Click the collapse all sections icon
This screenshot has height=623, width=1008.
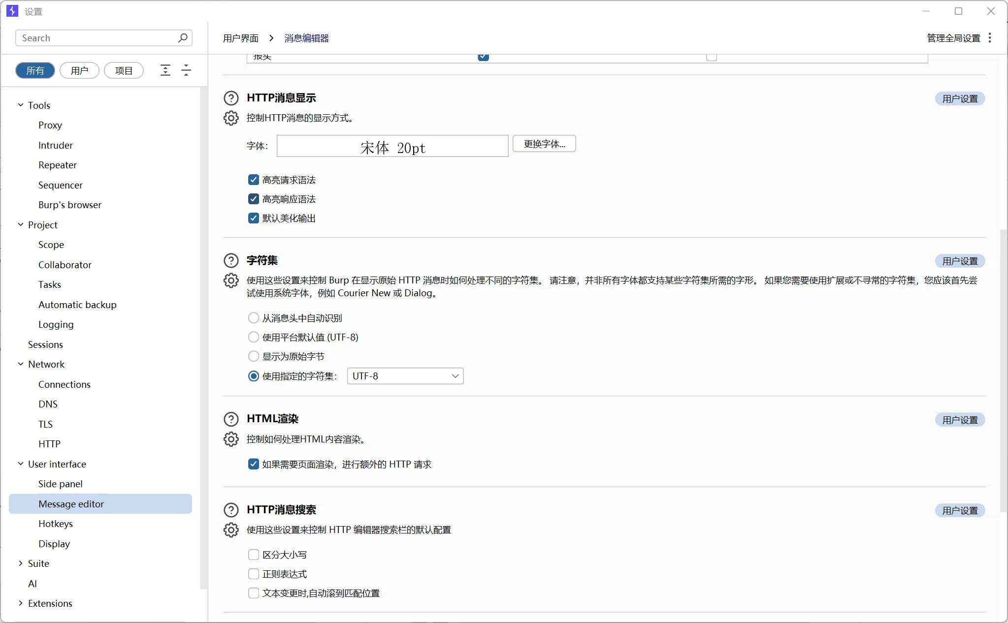tap(186, 70)
